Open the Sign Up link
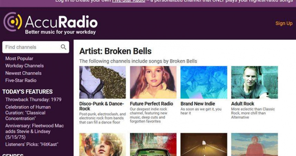Viewport: 296px width, 156px height. 284,23
